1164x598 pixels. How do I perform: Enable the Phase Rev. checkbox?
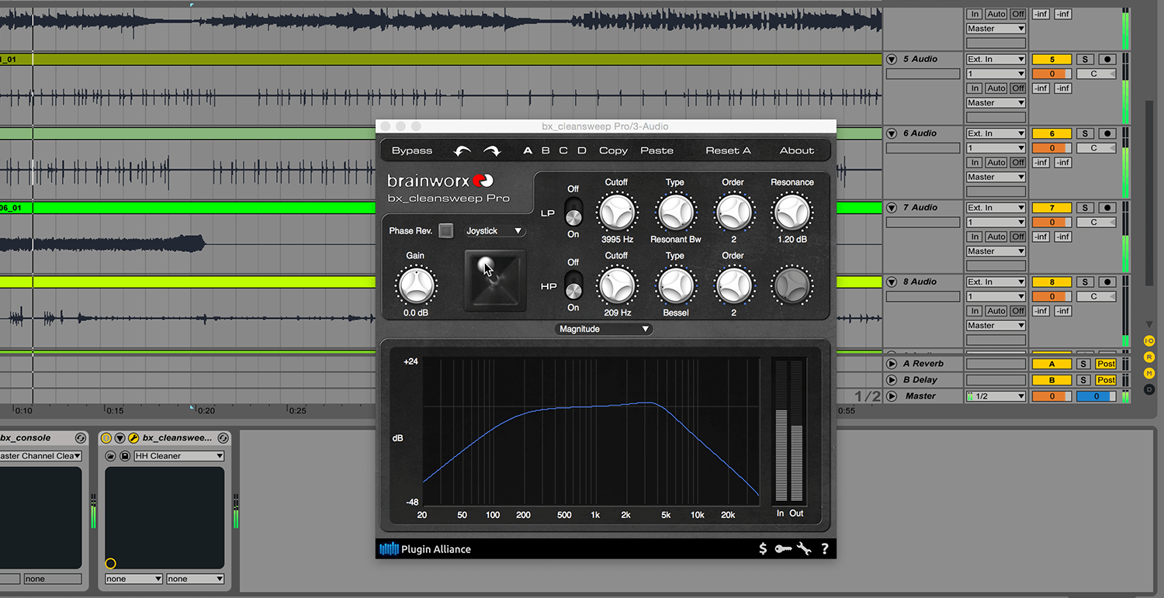[445, 230]
